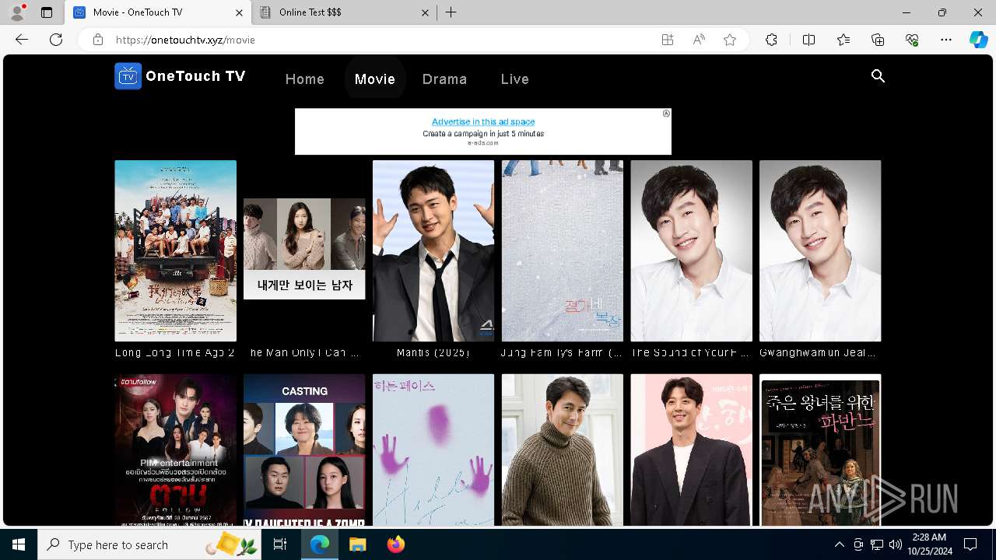Image resolution: width=996 pixels, height=560 pixels.
Task: Follow the Advertise in this ad space link
Action: coord(483,121)
